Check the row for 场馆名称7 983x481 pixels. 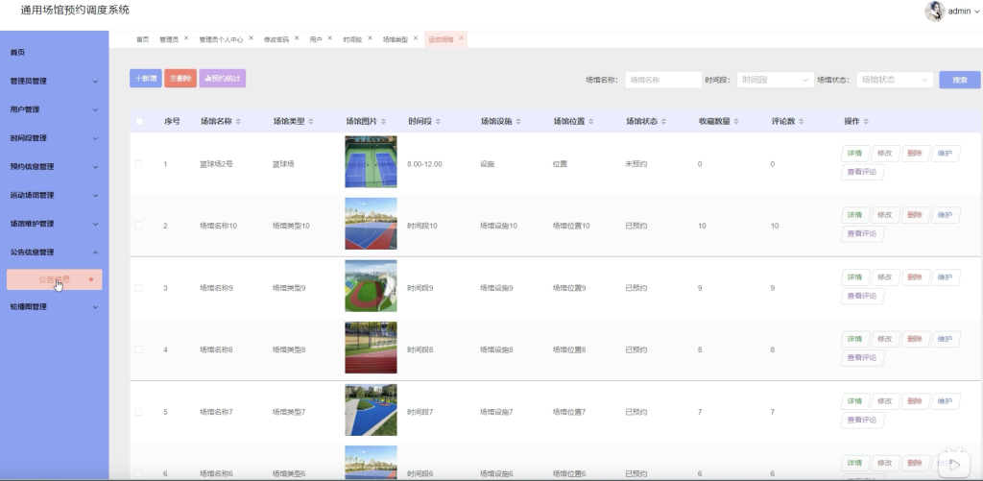click(138, 412)
